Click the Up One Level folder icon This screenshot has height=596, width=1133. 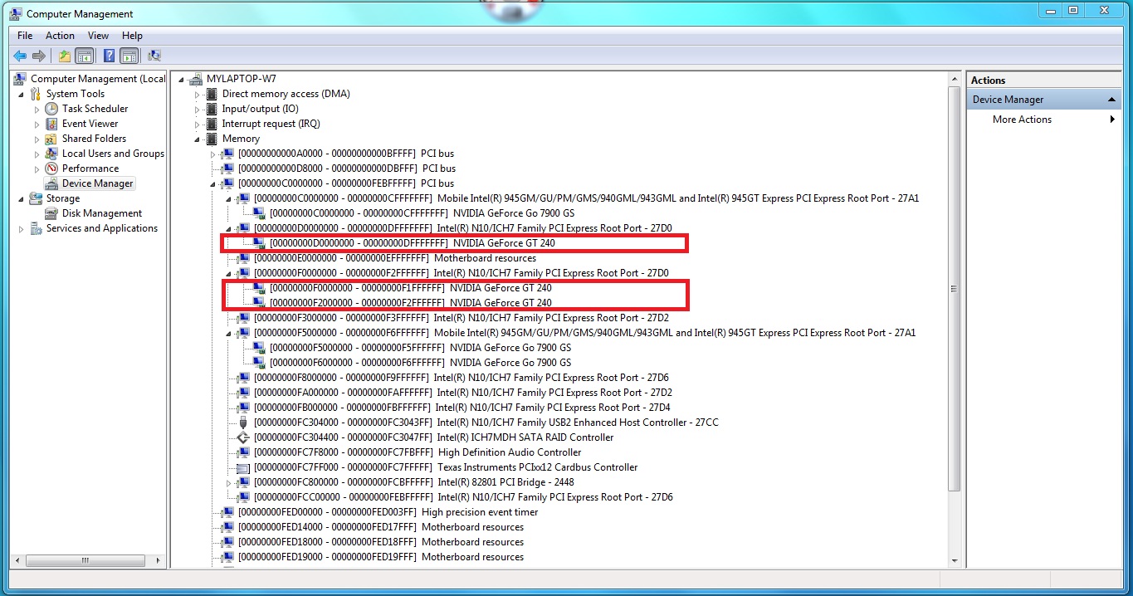64,56
